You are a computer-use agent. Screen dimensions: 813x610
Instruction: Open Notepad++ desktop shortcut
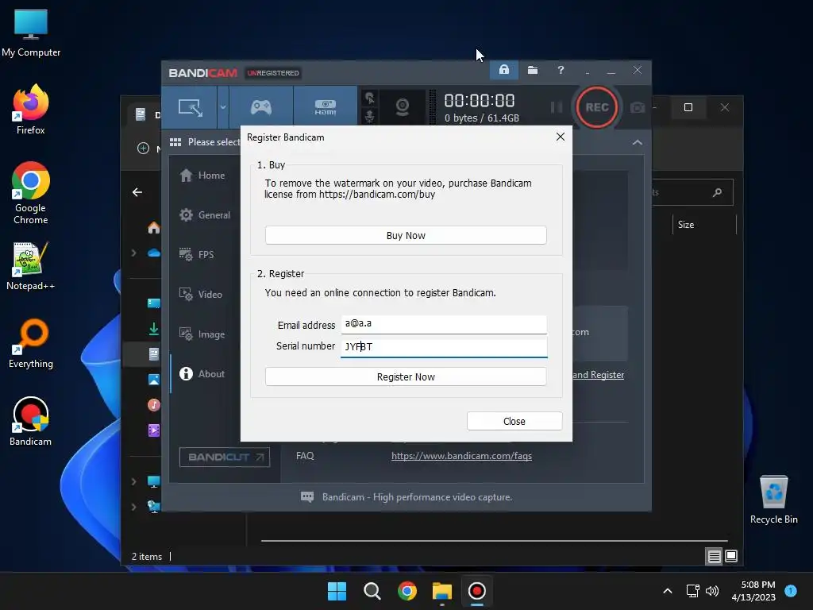click(x=31, y=266)
